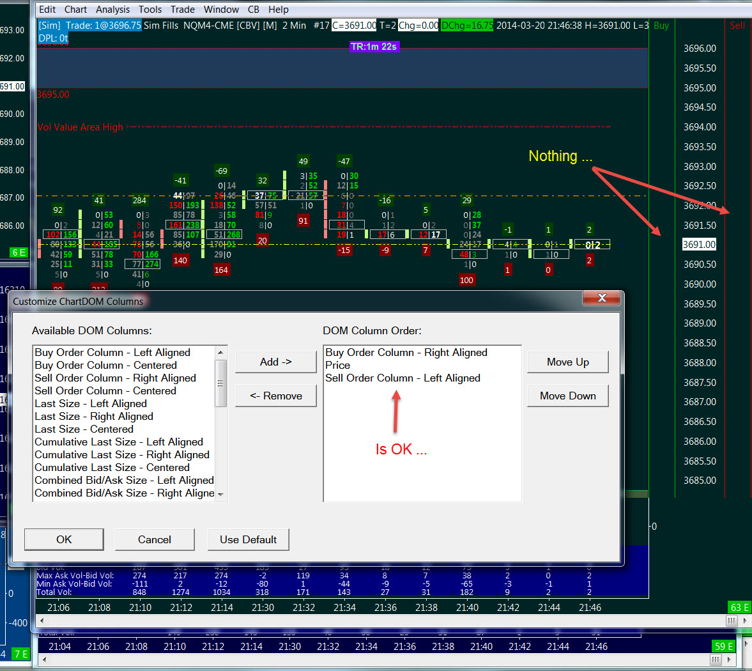Select 'Cumulative Last Size - Right Aligned'
Screen dimensions: 752x671
pos(122,455)
